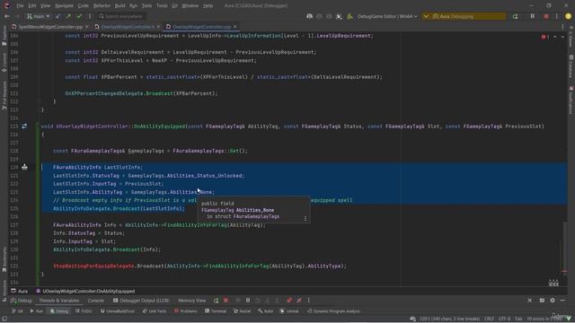Open the Code menu

pyautogui.click(x=84, y=6)
